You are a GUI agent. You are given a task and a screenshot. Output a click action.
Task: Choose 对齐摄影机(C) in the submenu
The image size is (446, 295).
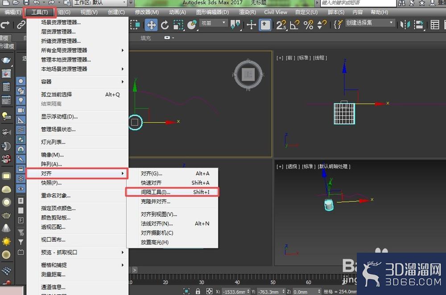tap(172, 233)
